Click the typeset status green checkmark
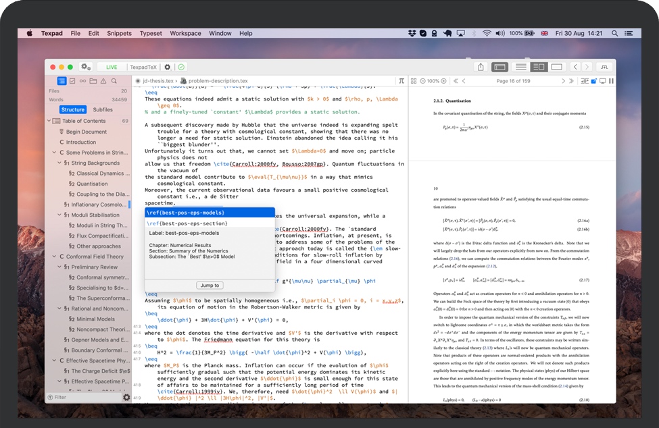Image resolution: width=659 pixels, height=428 pixels. (x=181, y=67)
